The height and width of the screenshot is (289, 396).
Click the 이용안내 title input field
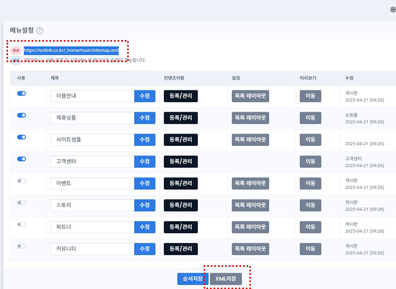92,96
